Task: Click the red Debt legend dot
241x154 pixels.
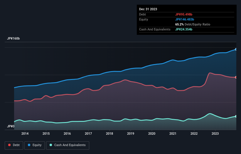Action: pos(9,145)
